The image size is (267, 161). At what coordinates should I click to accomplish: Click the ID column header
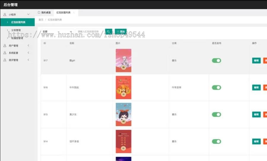[45, 43]
